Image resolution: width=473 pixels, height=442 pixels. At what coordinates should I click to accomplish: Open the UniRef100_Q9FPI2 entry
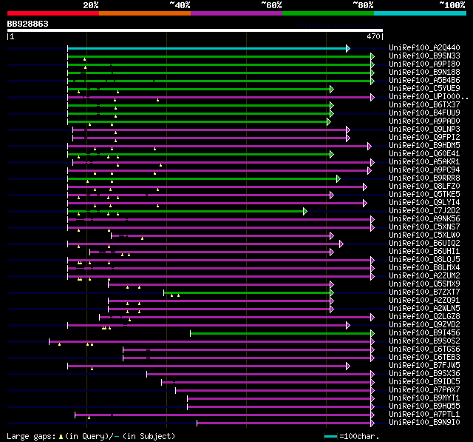pos(424,138)
